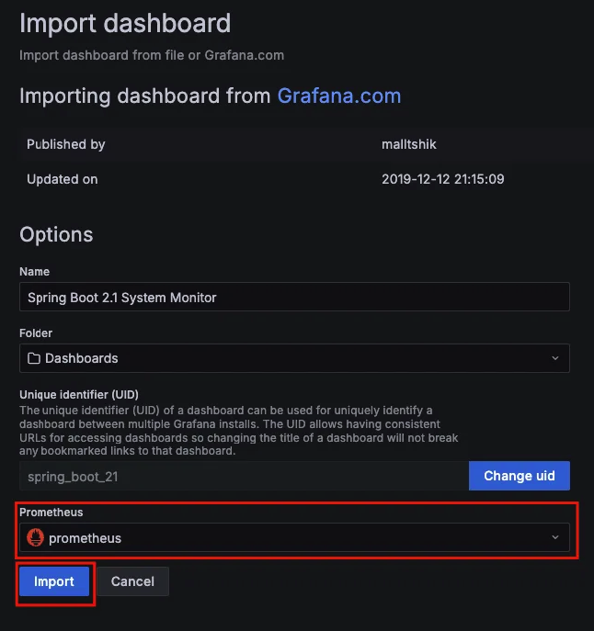Expand the Folder selector chevron

tap(554, 358)
